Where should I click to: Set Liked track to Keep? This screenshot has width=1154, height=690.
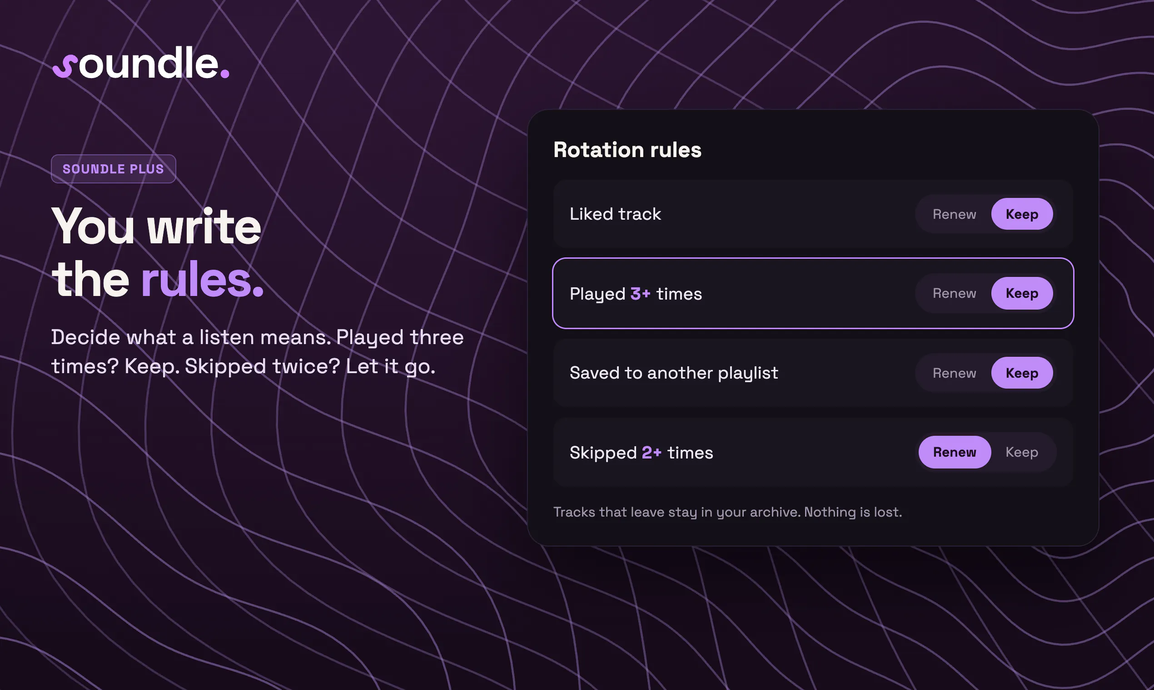(x=1022, y=214)
